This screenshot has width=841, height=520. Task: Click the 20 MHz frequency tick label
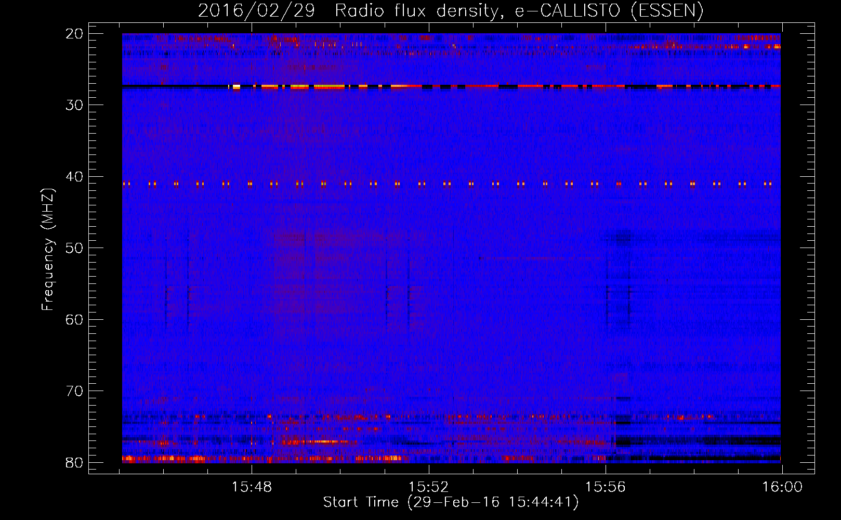[75, 34]
